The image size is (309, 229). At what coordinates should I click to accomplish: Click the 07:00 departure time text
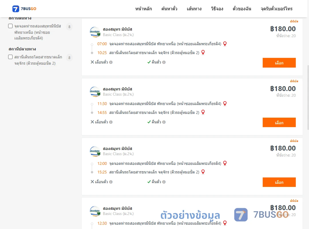pyautogui.click(x=102, y=44)
